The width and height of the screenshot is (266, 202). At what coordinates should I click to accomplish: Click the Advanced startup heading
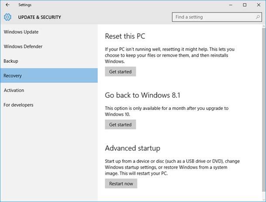pyautogui.click(x=133, y=148)
